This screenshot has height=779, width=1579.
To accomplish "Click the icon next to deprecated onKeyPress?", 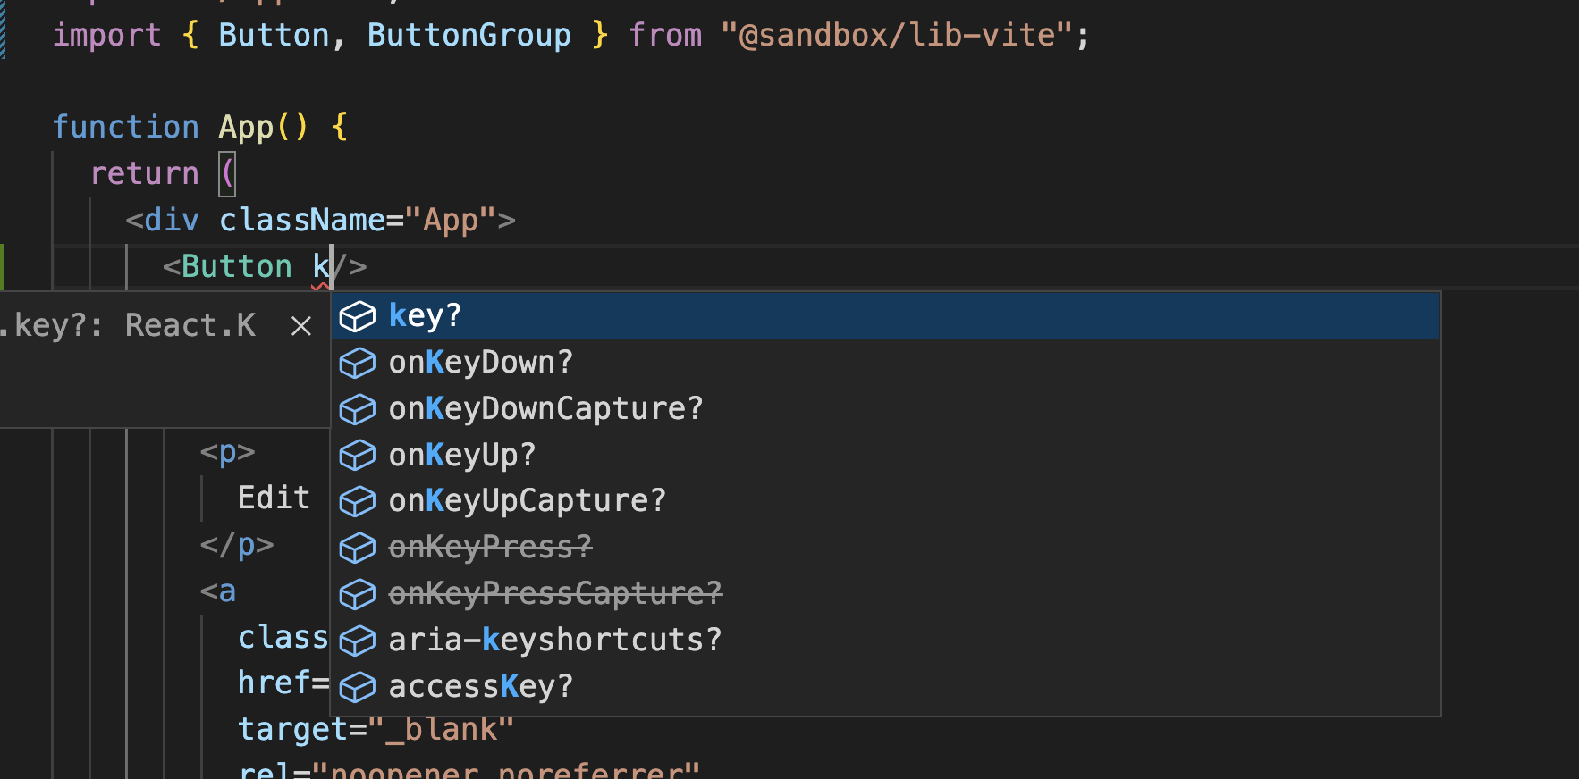I will click(x=358, y=548).
